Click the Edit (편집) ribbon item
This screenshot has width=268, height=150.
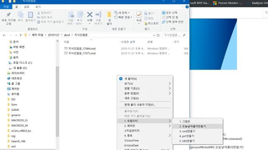tap(149, 18)
